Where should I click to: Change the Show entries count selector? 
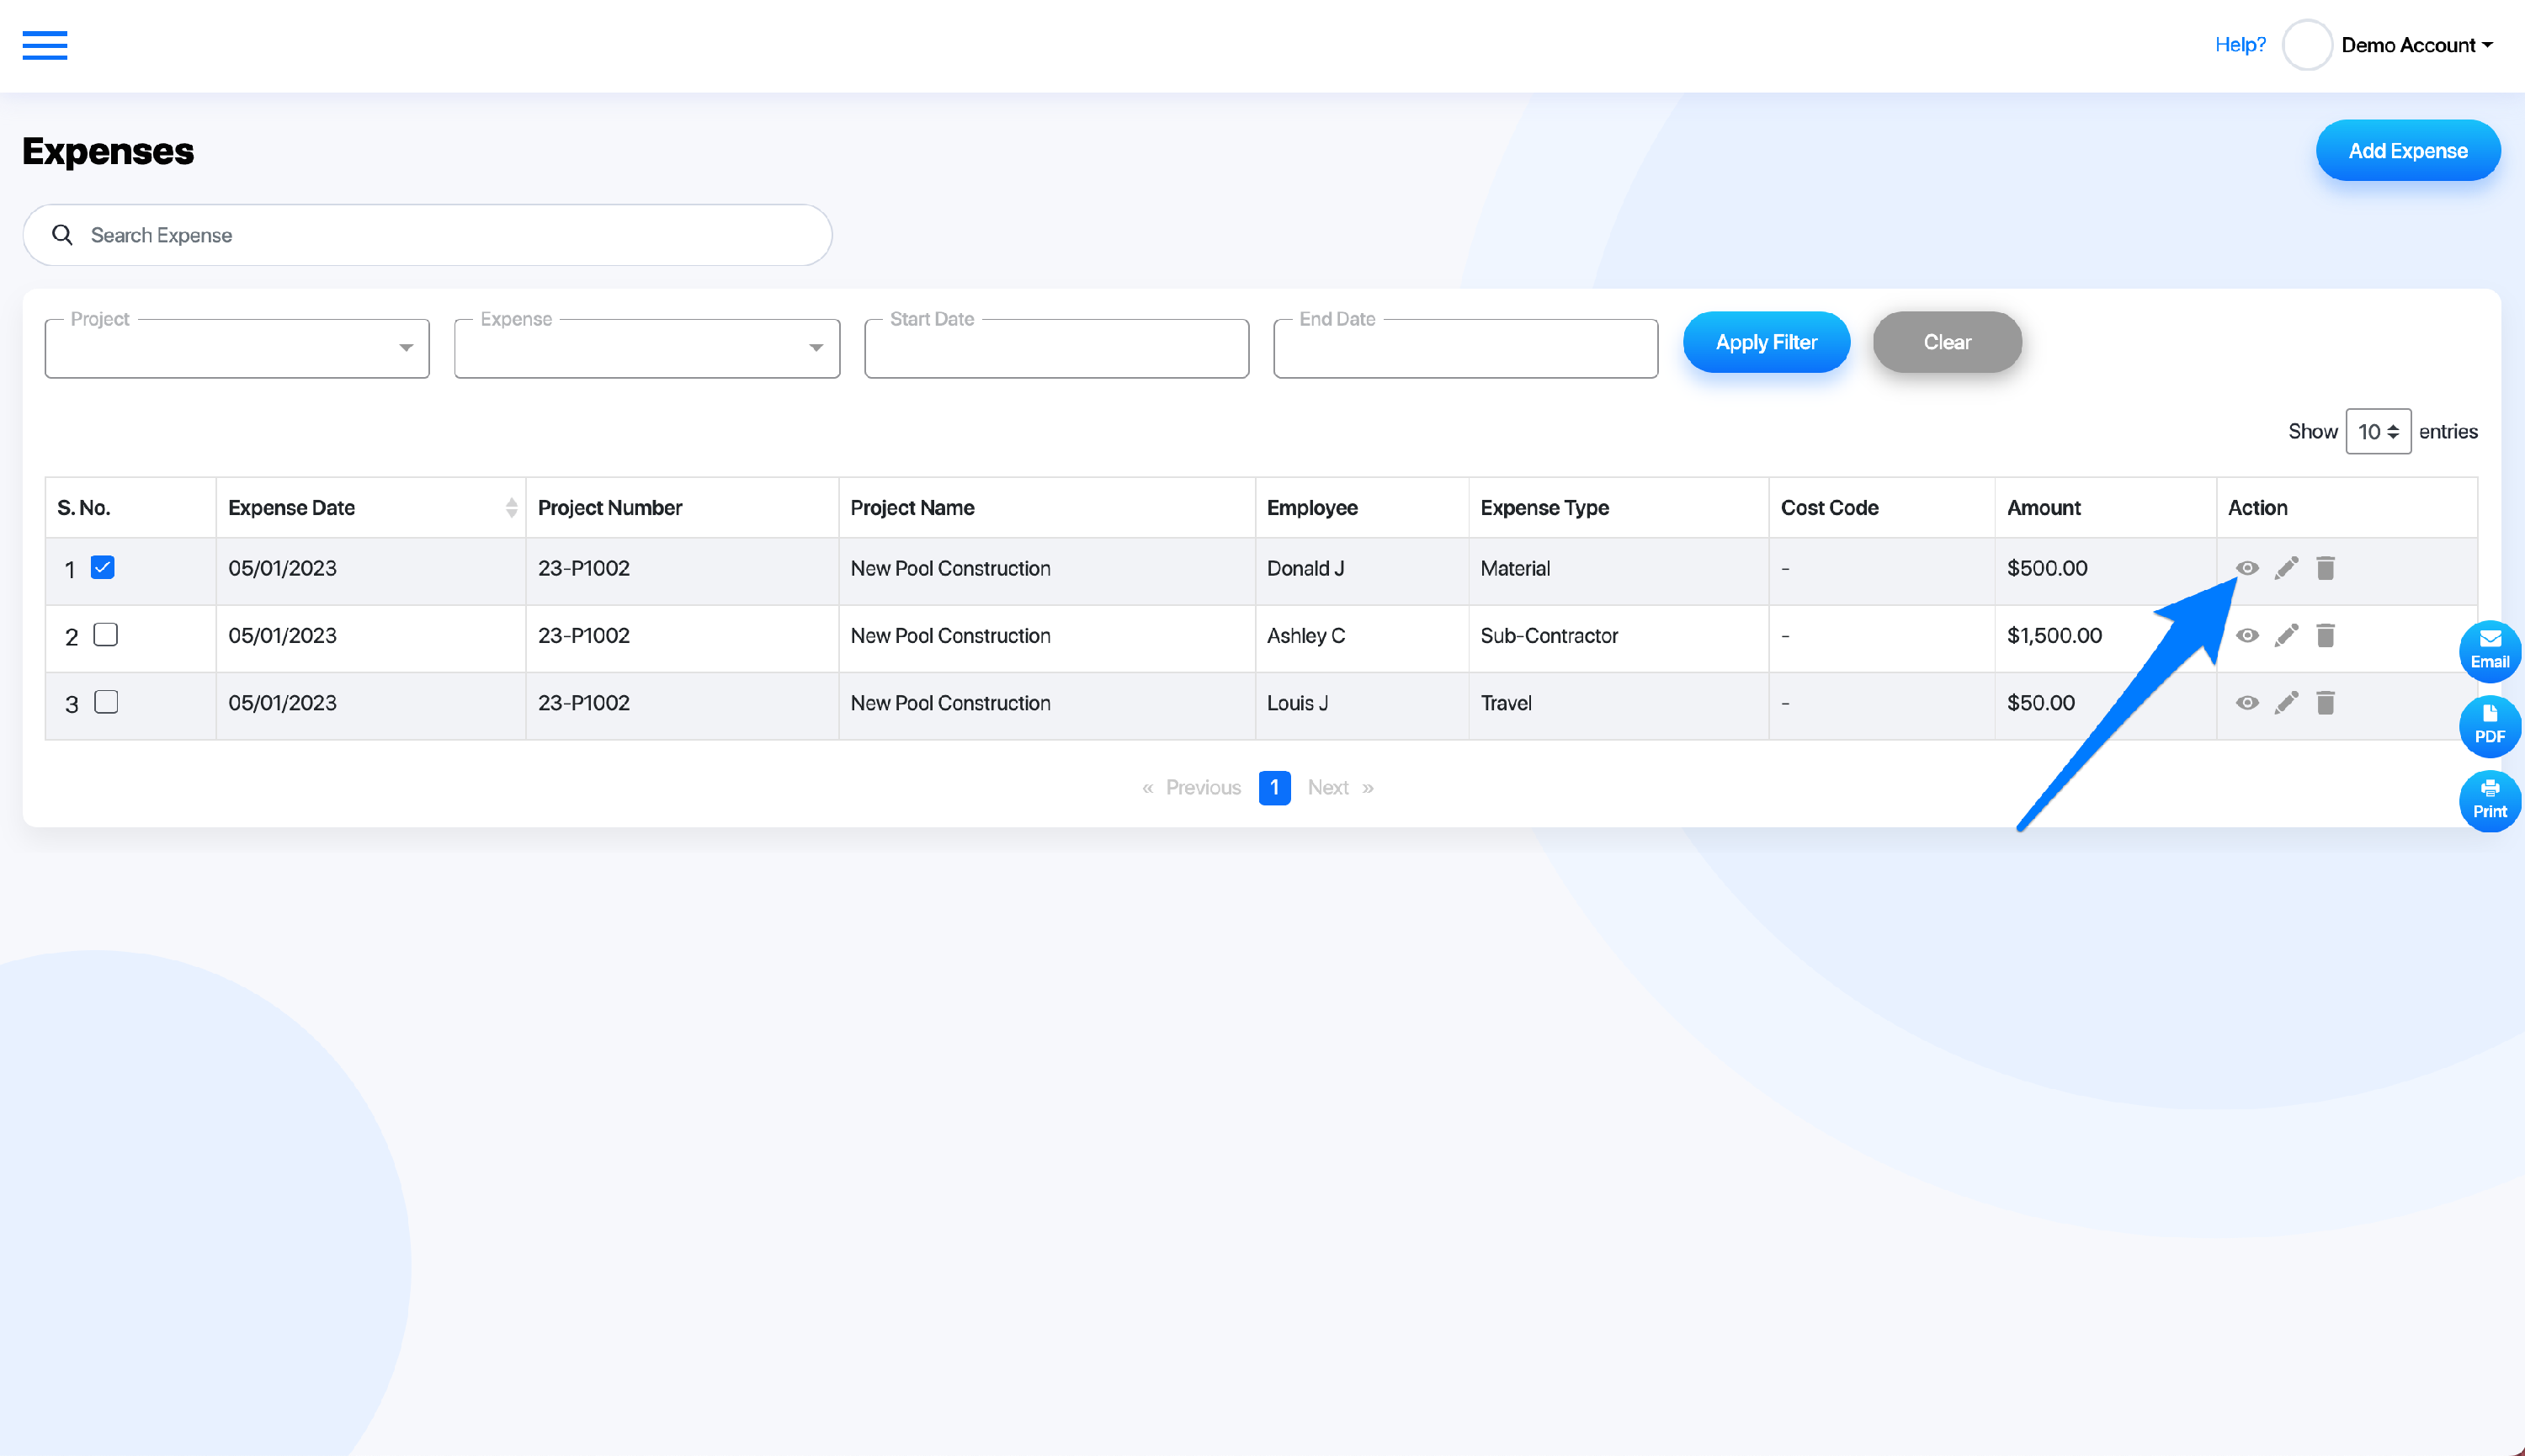coord(2378,431)
